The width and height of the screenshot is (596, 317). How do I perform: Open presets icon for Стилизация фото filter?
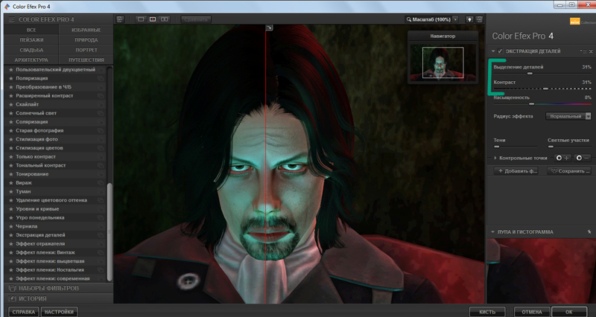pos(101,139)
